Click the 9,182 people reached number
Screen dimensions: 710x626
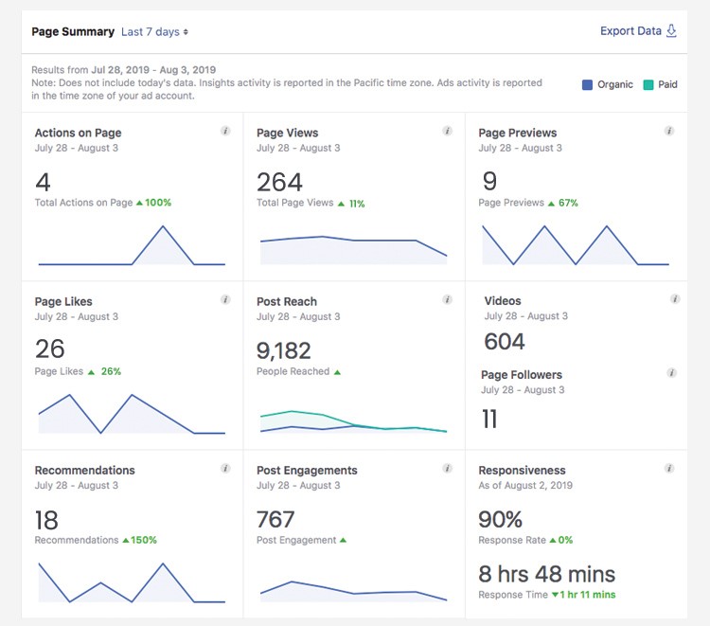click(284, 351)
